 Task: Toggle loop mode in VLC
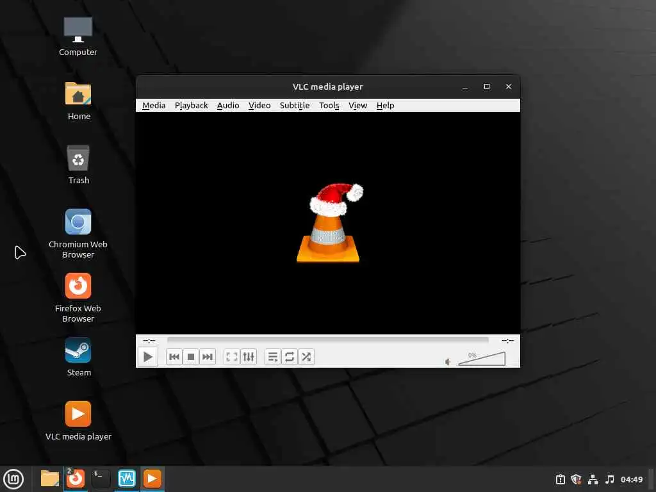tap(290, 357)
